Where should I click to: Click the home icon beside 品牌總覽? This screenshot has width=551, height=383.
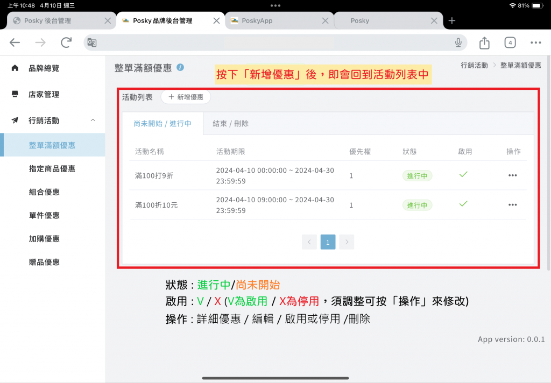pyautogui.click(x=15, y=68)
